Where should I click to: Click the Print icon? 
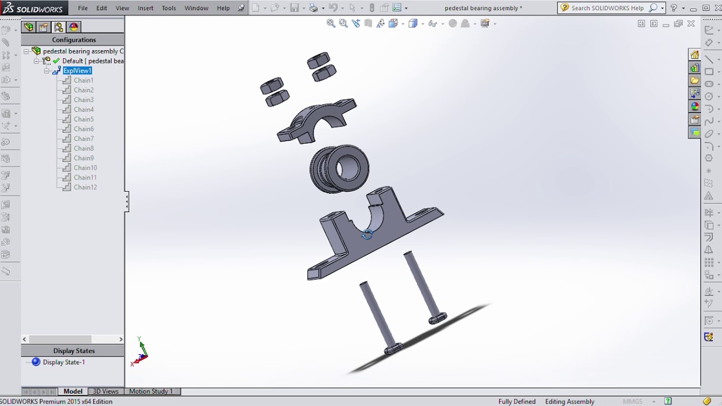(314, 8)
